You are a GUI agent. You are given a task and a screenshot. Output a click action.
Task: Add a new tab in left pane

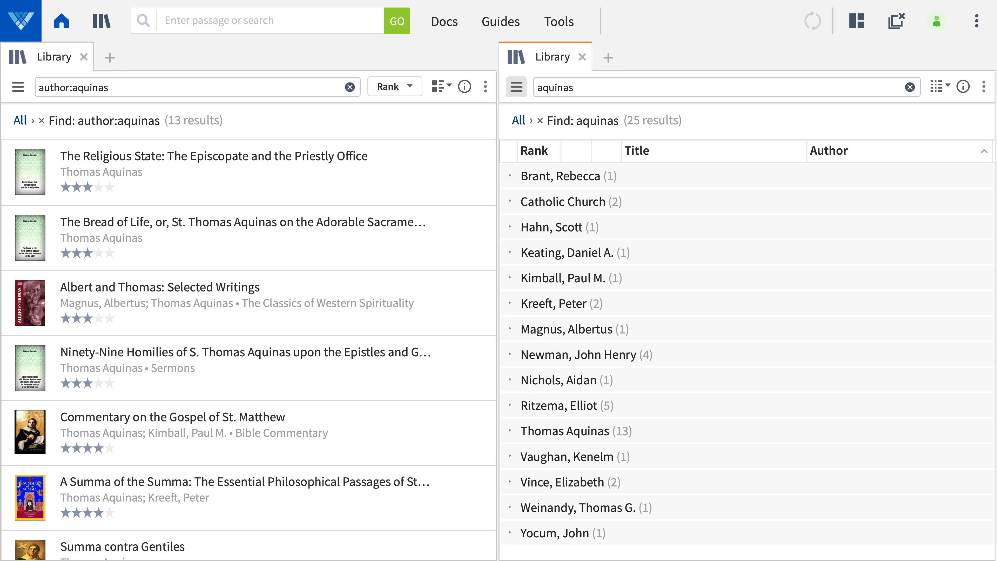coord(110,58)
